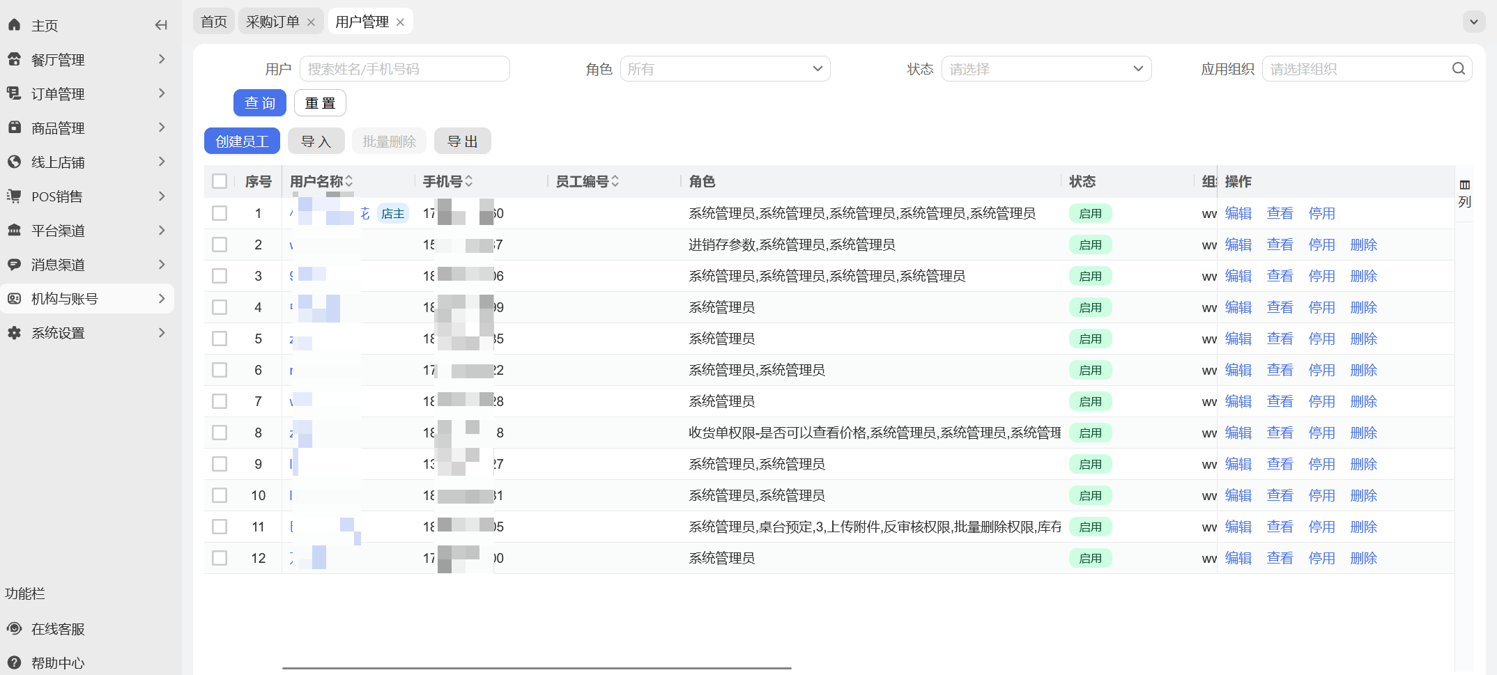This screenshot has height=675, width=1497.
Task: Click the 订单管理 order icon
Action: coord(14,93)
